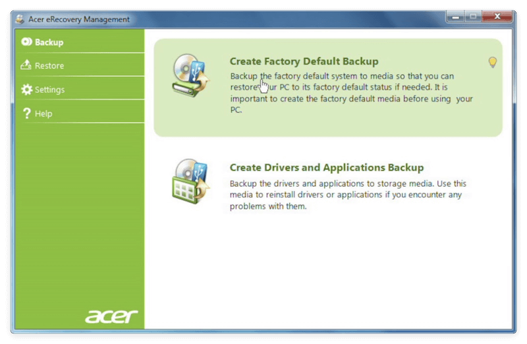The width and height of the screenshot is (527, 344).
Task: Switch to the Restore section
Action: coord(80,65)
